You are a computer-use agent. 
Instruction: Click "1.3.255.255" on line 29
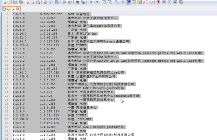(50, 123)
